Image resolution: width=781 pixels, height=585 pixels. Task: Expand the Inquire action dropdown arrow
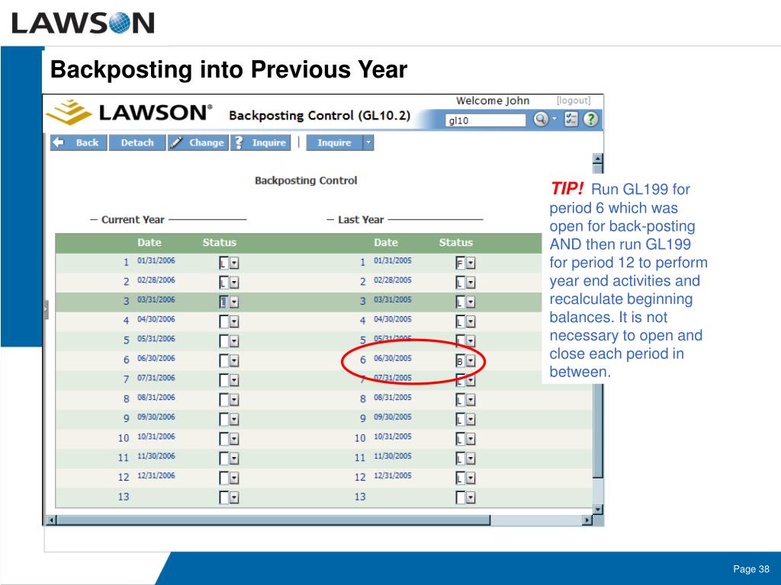pos(368,142)
